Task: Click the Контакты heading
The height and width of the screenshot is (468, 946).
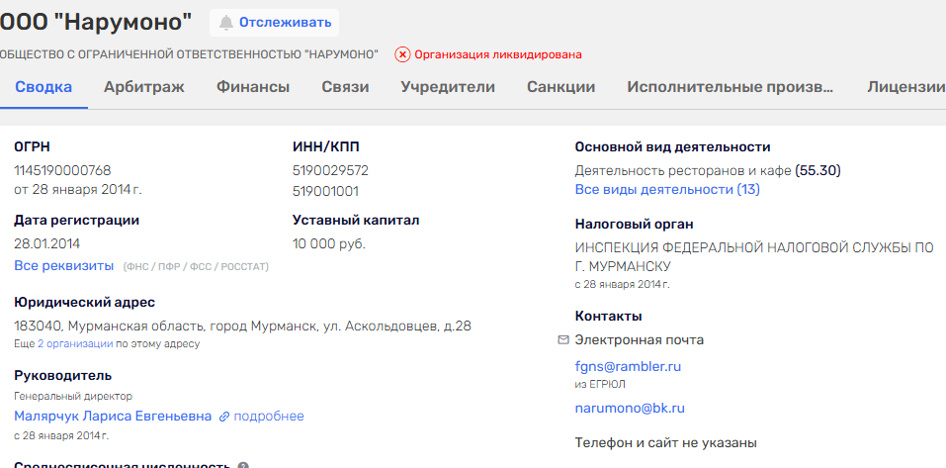Action: 608,316
